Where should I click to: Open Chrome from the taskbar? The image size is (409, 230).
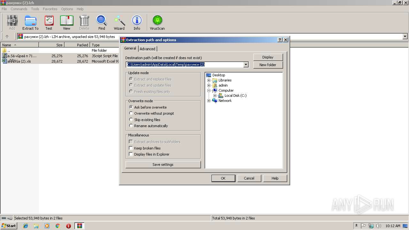58,226
